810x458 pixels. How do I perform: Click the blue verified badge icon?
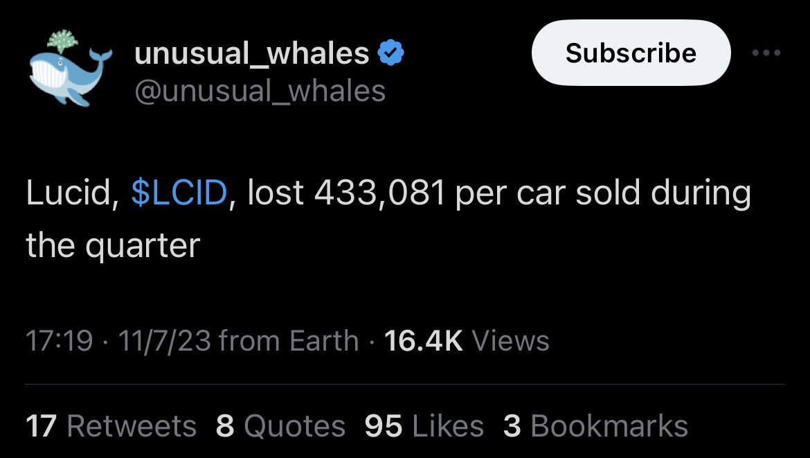tap(391, 53)
